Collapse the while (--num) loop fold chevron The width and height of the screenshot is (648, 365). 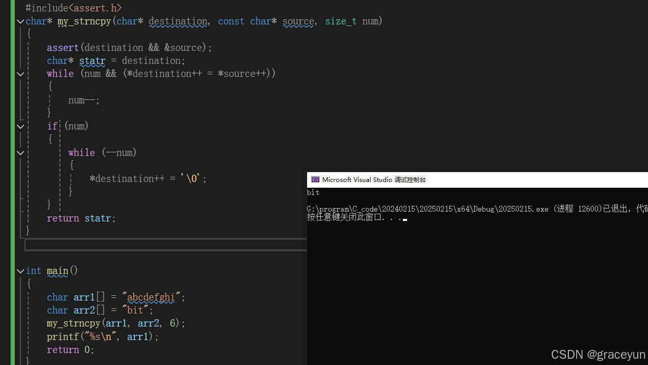(20, 153)
